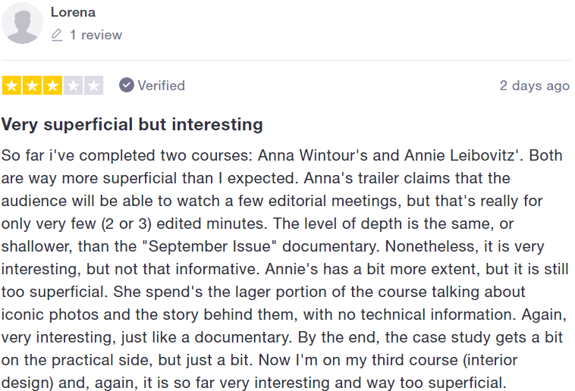Click the last line about too superficial

coord(254,383)
